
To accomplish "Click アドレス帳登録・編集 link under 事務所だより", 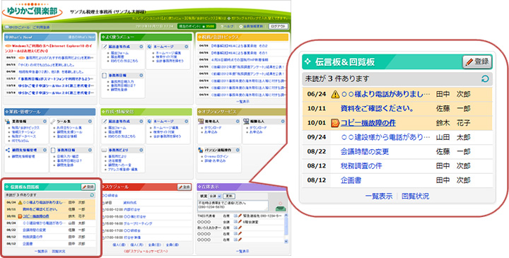I will coord(124,170).
